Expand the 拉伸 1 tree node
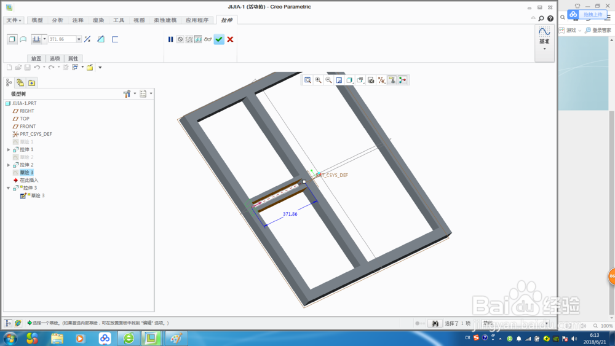 [x=9, y=149]
